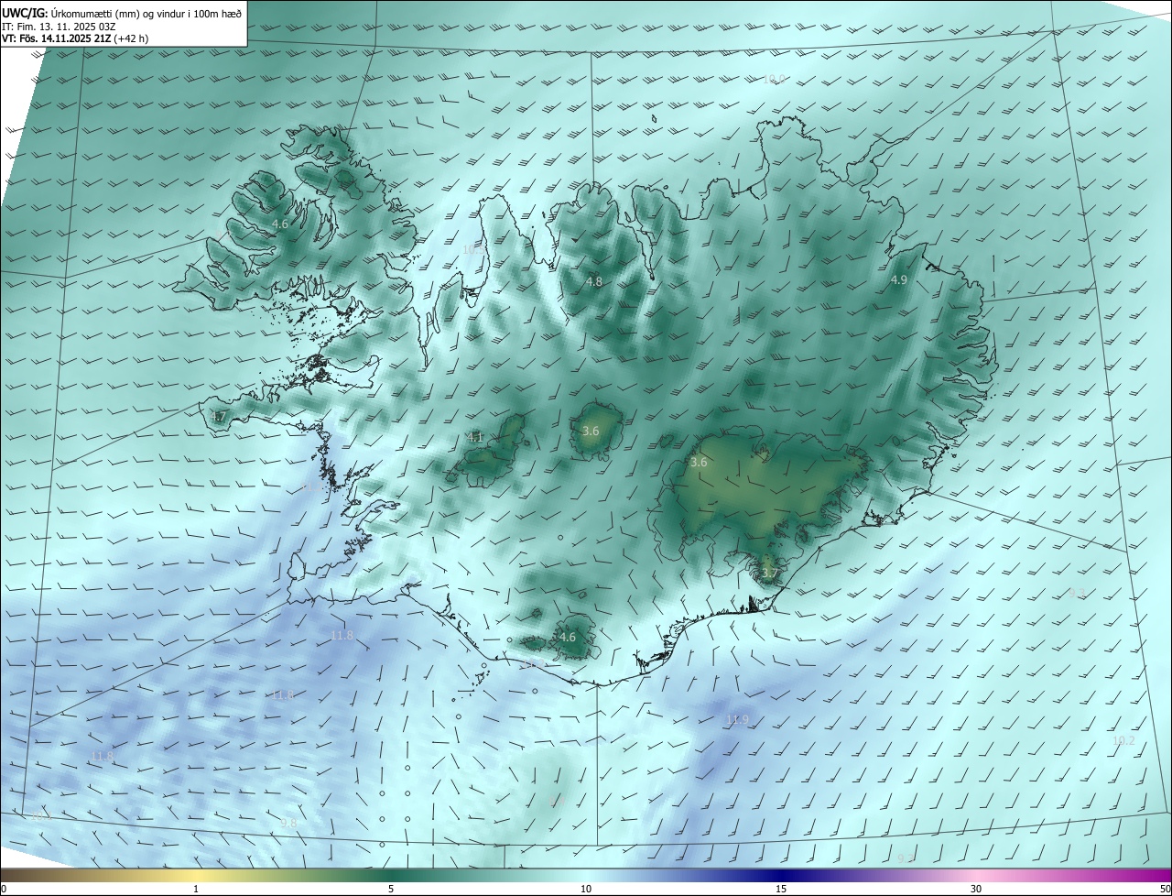Pick the dark navy colour bar section near 15
Screen dimensions: 1172x896
pyautogui.click(x=781, y=875)
